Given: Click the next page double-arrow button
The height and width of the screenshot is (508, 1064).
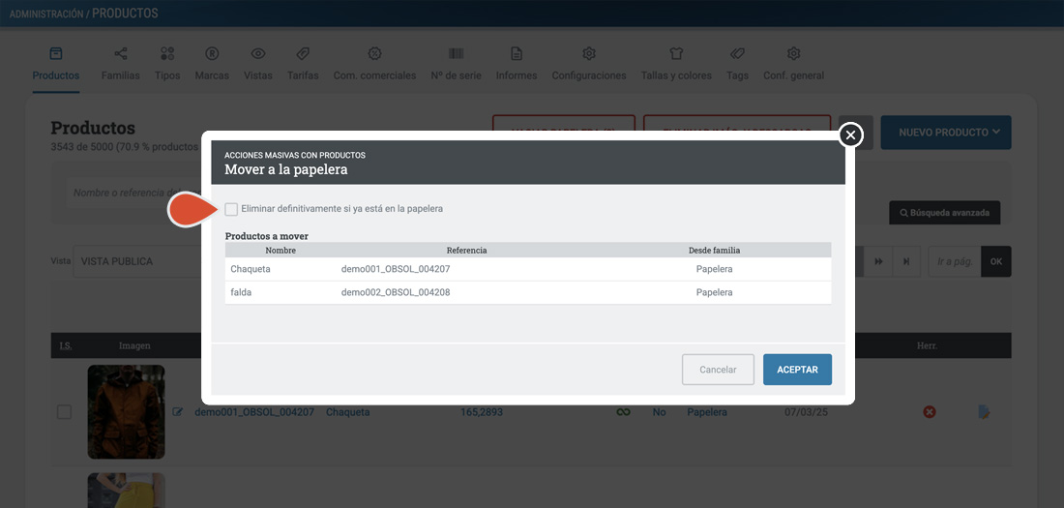Looking at the screenshot, I should [878, 261].
